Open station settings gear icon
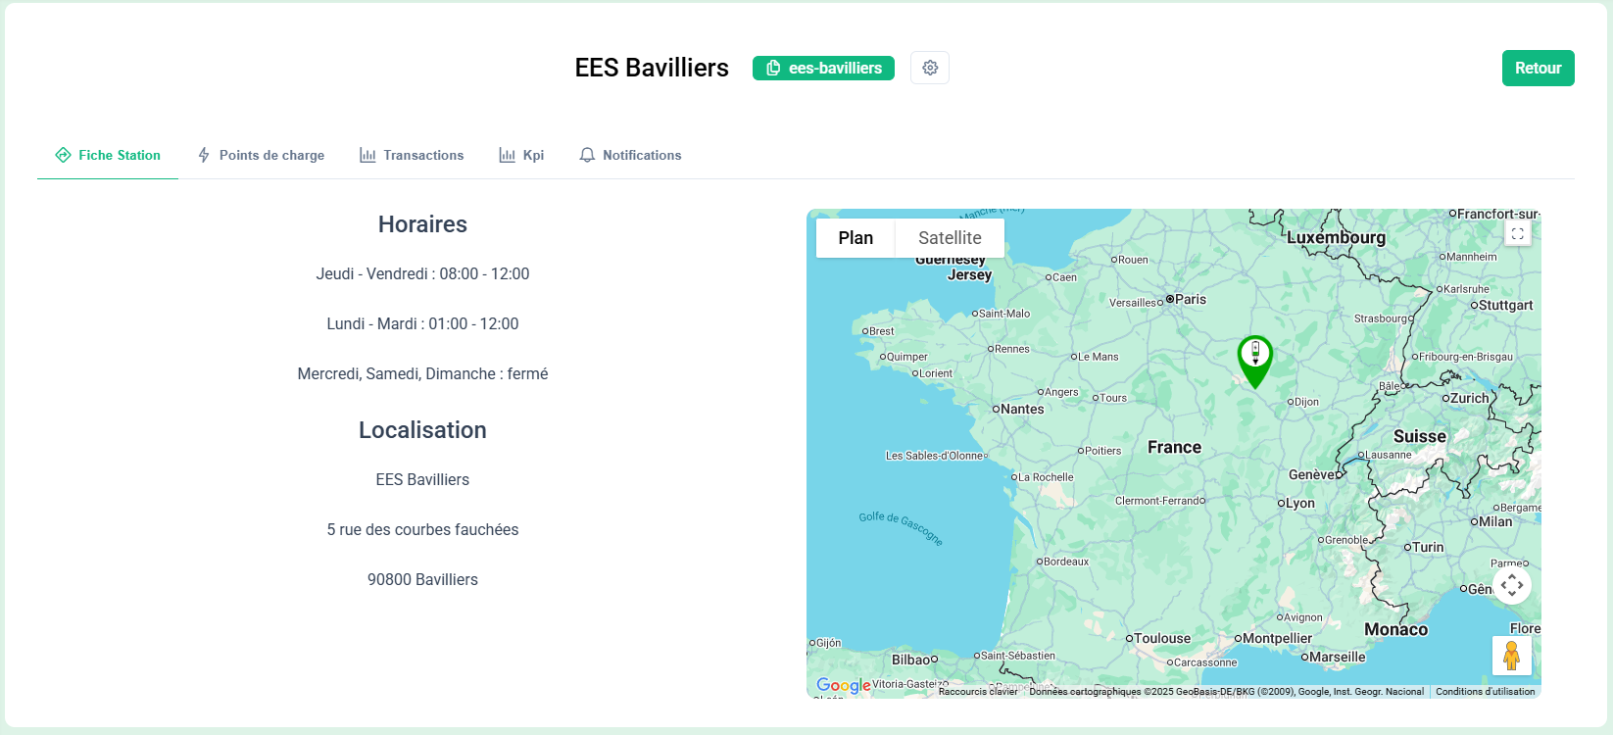This screenshot has width=1613, height=735. click(x=929, y=68)
